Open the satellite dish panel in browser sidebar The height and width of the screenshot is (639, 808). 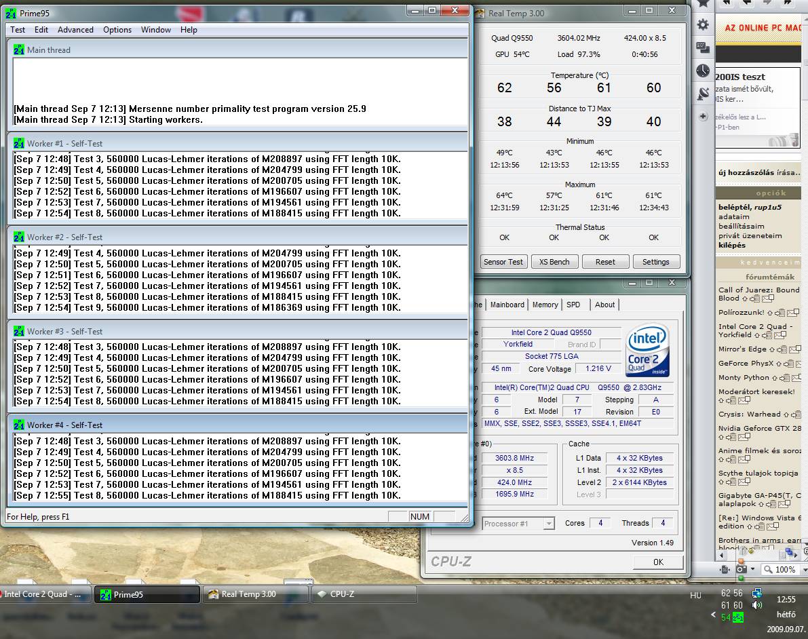tap(703, 94)
